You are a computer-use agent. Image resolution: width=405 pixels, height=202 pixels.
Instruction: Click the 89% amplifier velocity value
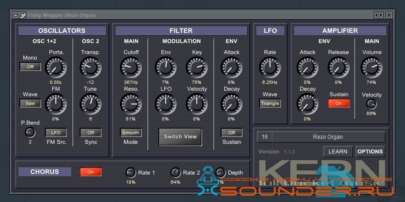[372, 113]
